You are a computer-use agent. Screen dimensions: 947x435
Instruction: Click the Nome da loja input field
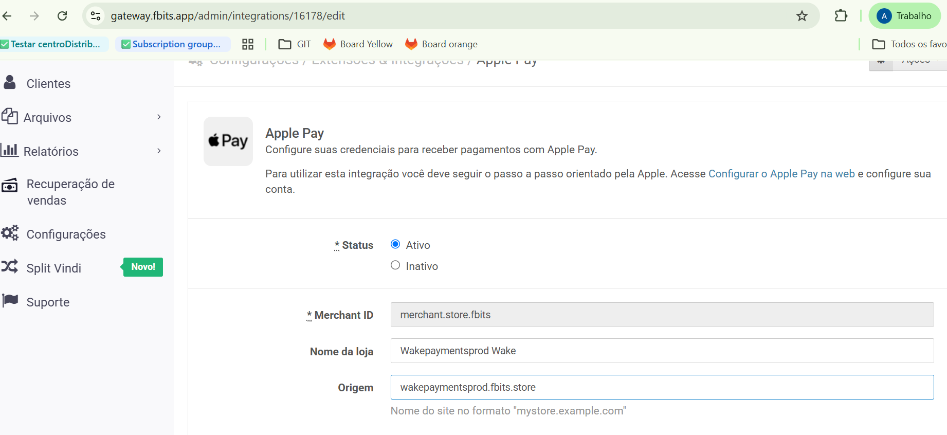pos(662,351)
